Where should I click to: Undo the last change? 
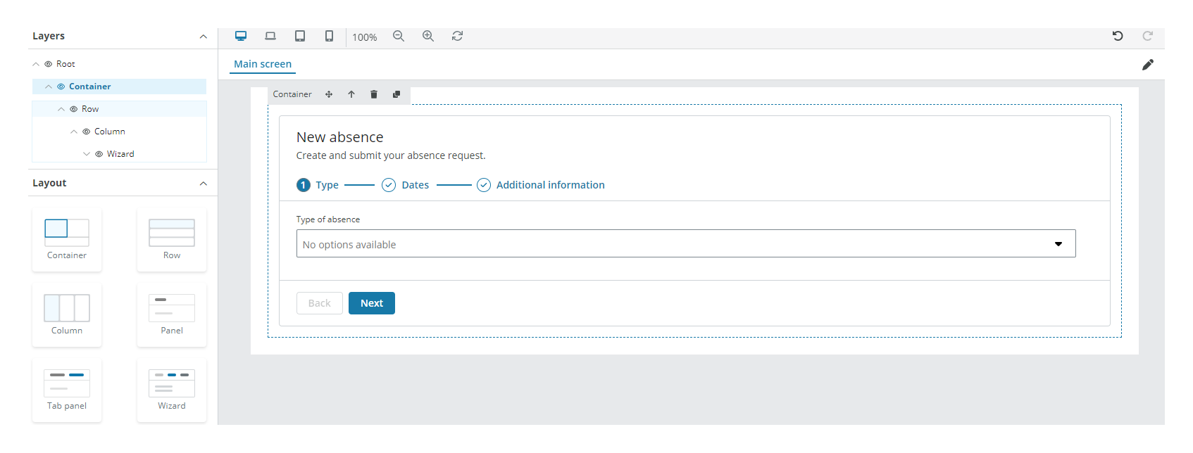[1118, 36]
